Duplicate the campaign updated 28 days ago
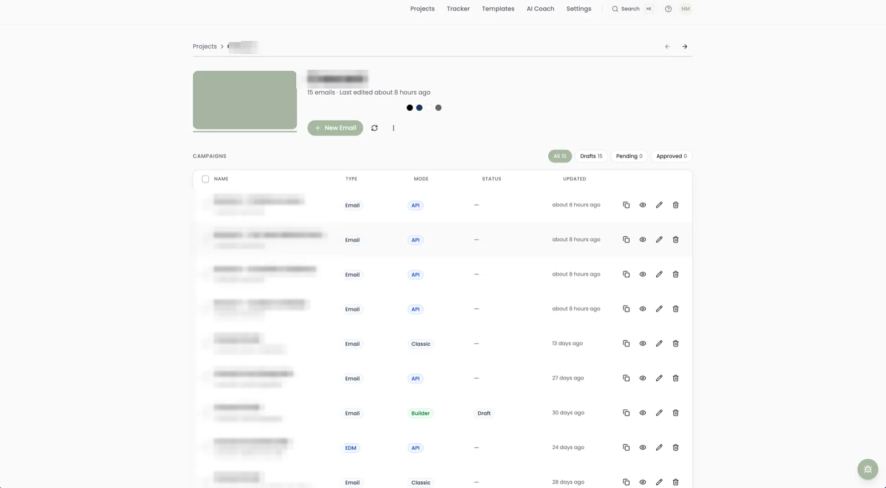The image size is (886, 488). click(626, 482)
